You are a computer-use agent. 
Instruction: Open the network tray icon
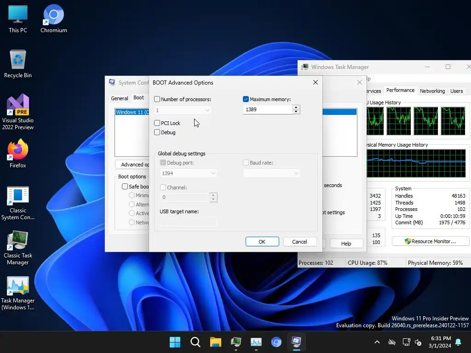coord(406,342)
